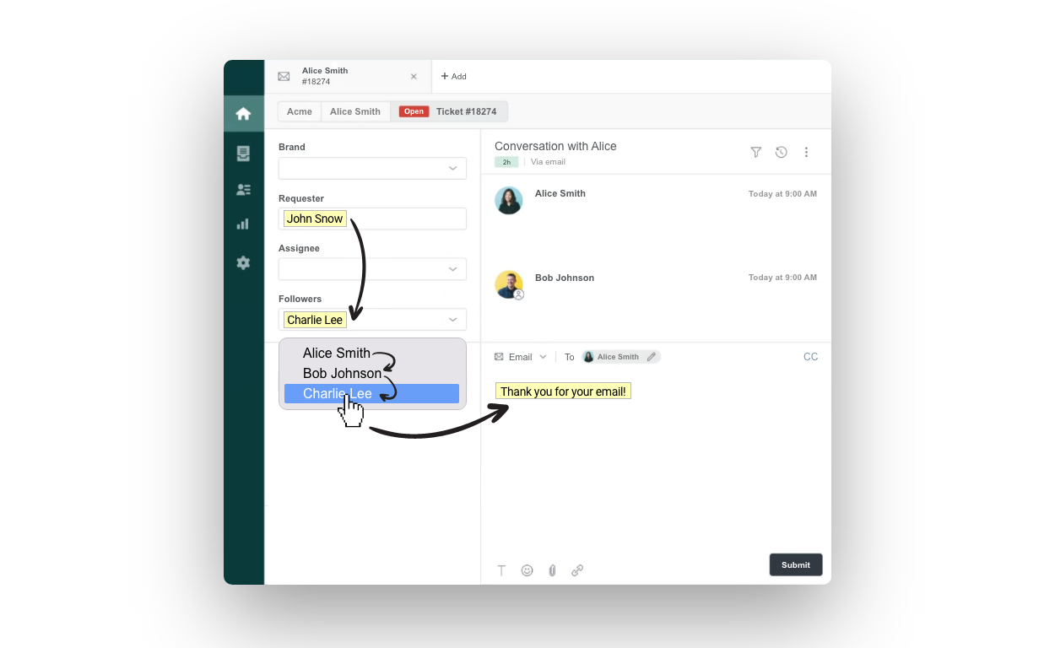The height and width of the screenshot is (648, 1055).
Task: Open the Admin settings gear icon
Action: [243, 262]
